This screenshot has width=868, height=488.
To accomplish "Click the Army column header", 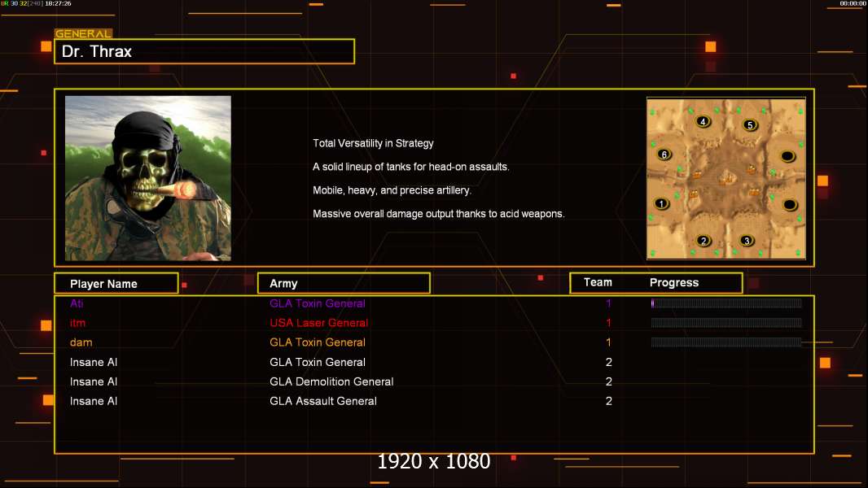I will click(x=344, y=284).
